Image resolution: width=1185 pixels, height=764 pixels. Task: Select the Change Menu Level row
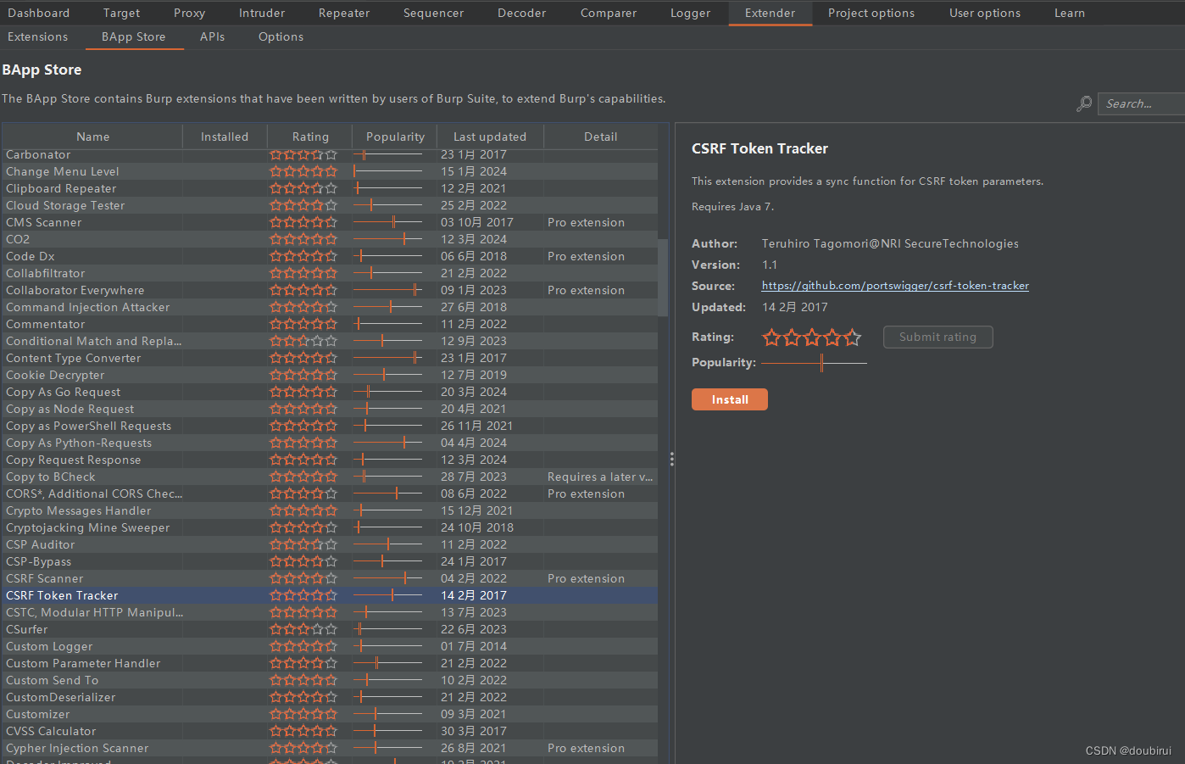(330, 171)
